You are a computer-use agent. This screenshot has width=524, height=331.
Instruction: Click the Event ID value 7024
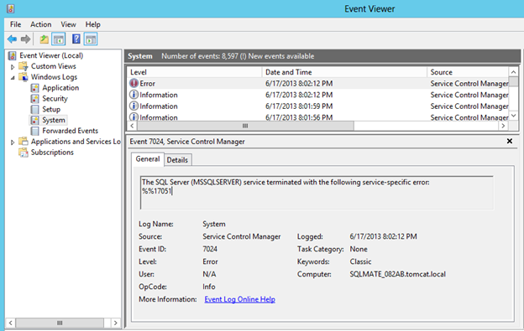[x=210, y=249]
